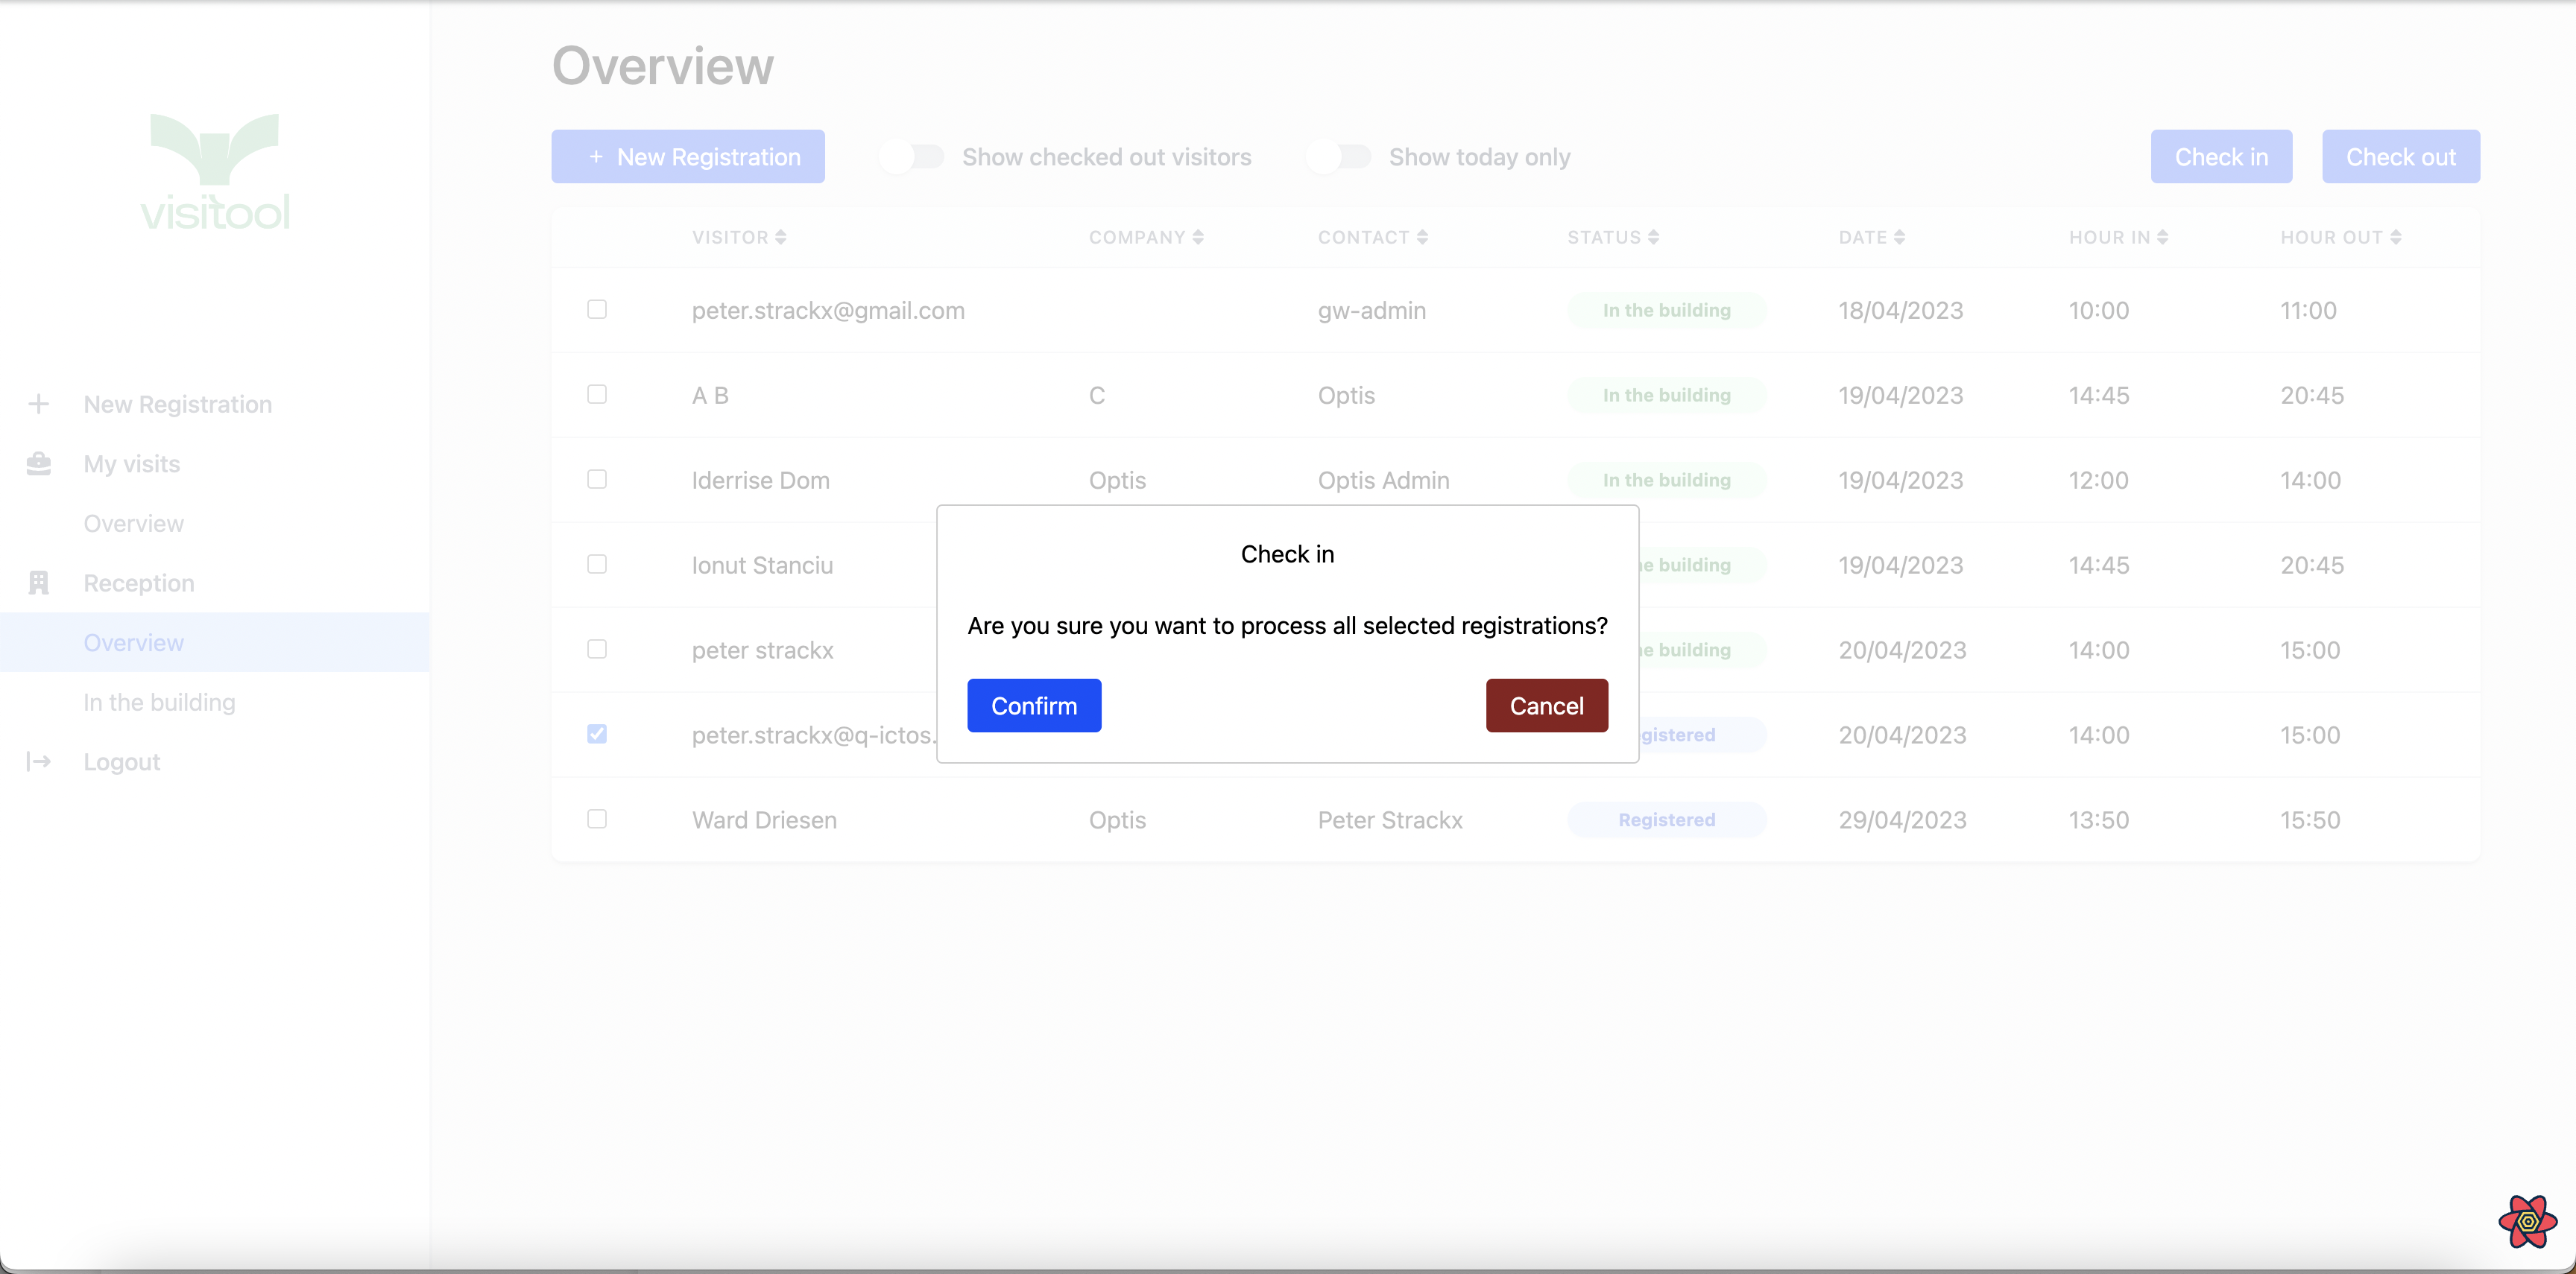Click In the building badge for Iderrise Dom row
Image resolution: width=2576 pixels, height=1274 pixels.
(x=1666, y=481)
